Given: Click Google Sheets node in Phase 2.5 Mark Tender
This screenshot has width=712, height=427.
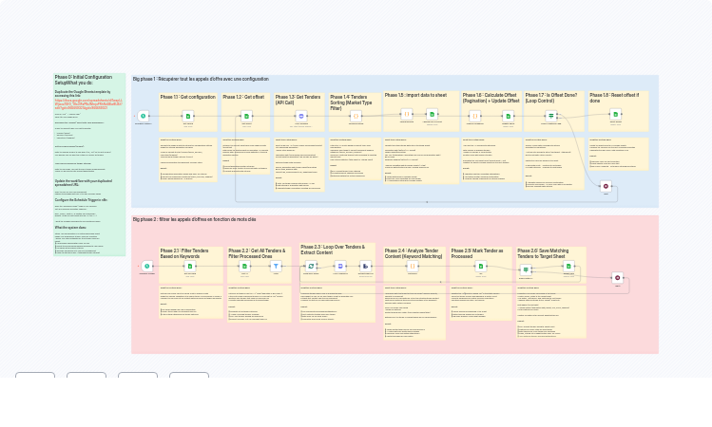Looking at the screenshot, I should (x=480, y=267).
